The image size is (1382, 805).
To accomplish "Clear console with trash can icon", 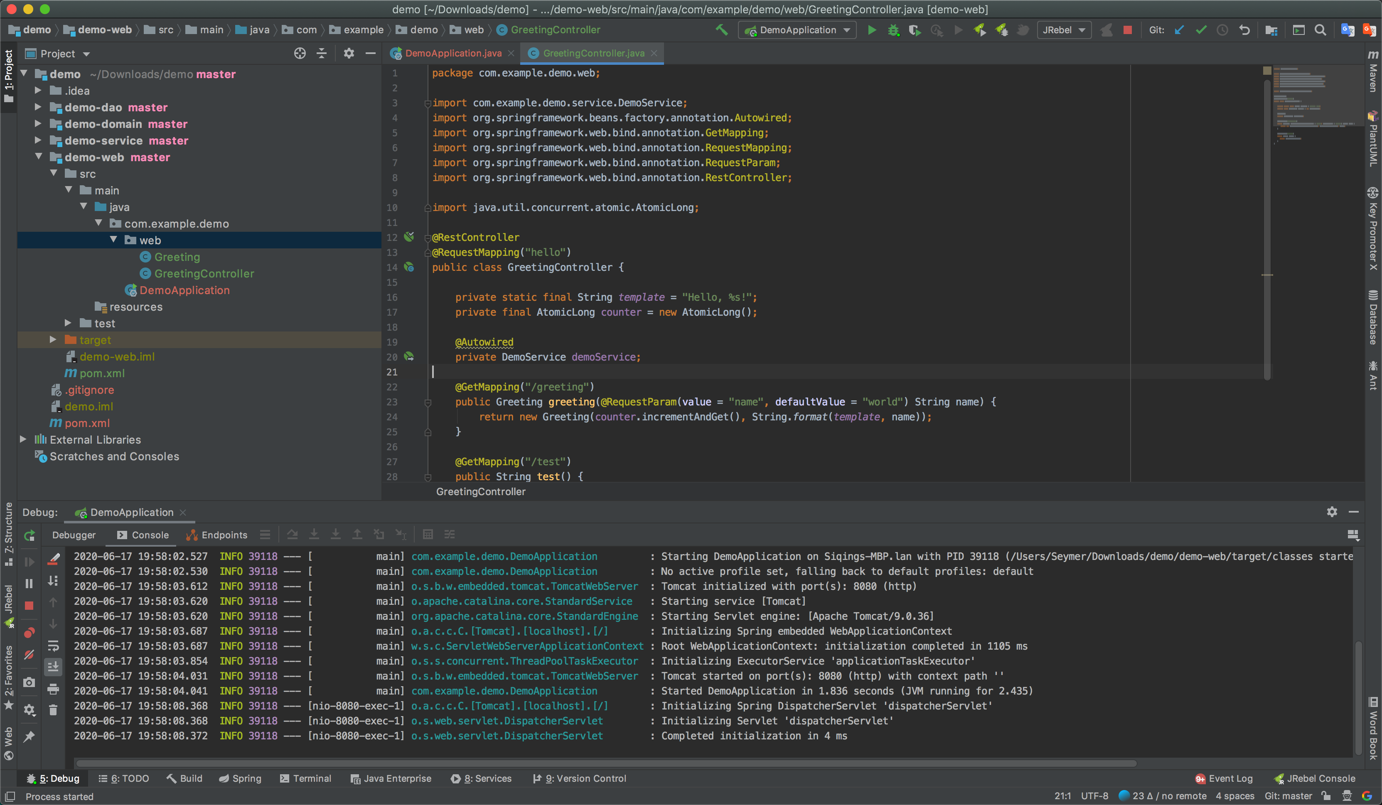I will pos(53,710).
